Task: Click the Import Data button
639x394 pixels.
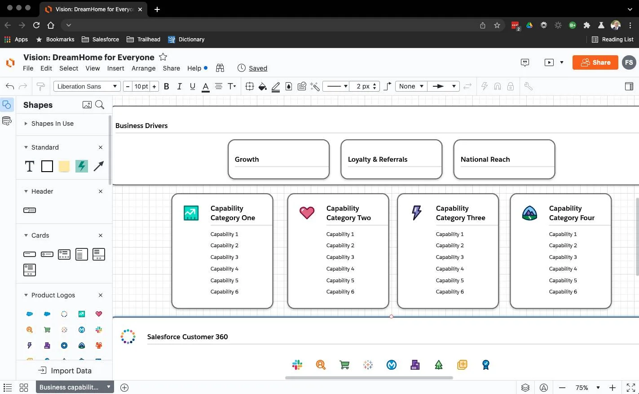Action: point(65,371)
